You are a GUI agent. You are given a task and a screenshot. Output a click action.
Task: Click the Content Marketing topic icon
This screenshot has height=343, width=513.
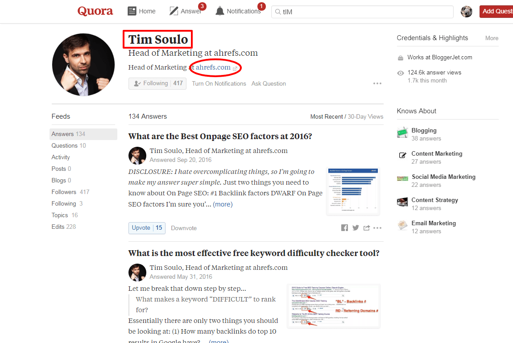pyautogui.click(x=403, y=155)
